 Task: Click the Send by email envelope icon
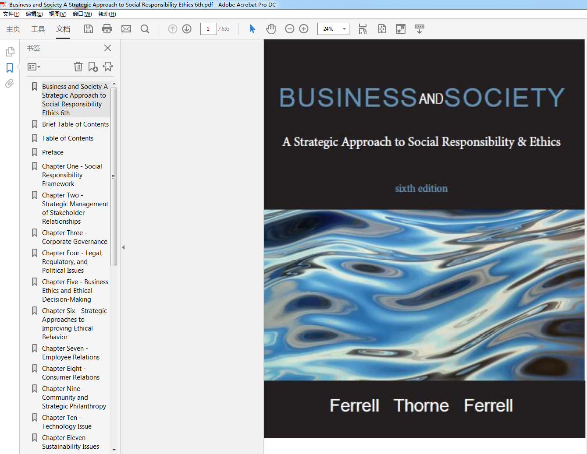click(126, 29)
